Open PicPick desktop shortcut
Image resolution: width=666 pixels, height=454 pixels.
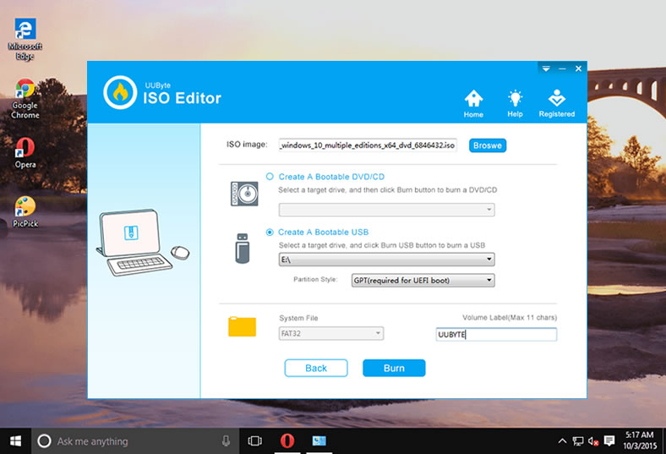pyautogui.click(x=25, y=206)
